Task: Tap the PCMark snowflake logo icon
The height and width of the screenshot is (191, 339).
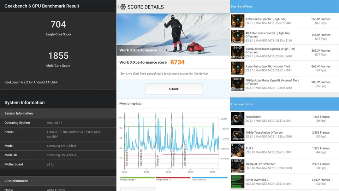Action: (123, 7)
